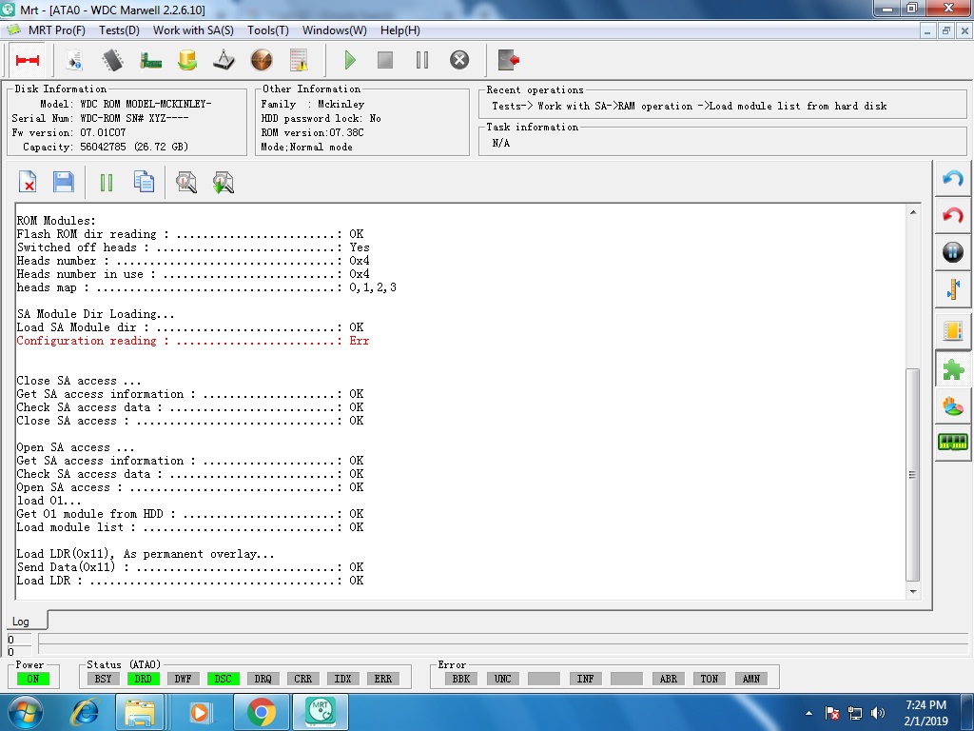
Task: Click the red connect/disconnect drive icon
Action: [x=28, y=60]
